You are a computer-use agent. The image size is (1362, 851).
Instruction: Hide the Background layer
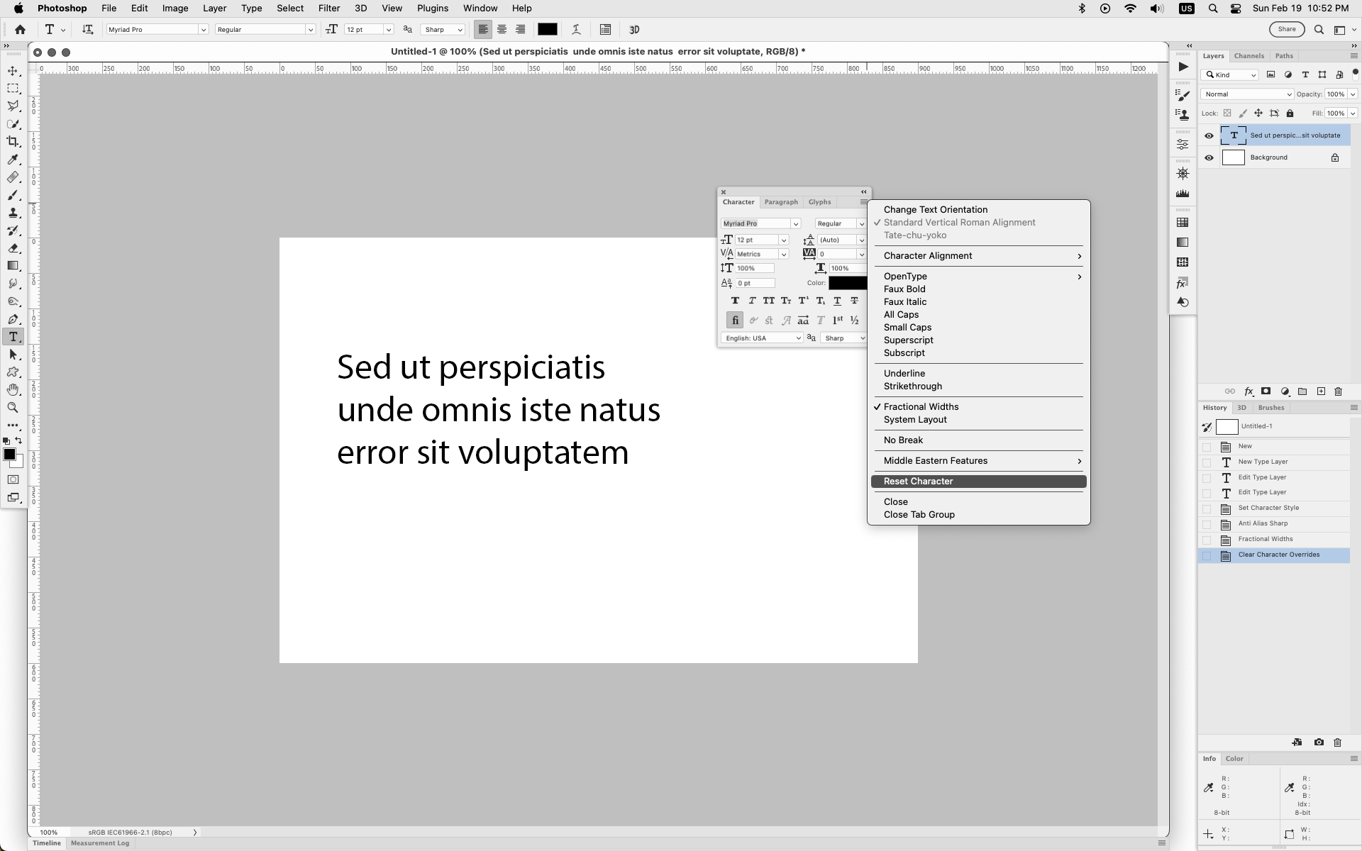tap(1209, 157)
